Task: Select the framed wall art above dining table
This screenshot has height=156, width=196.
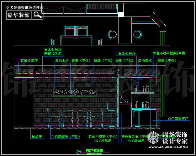Action: (x=75, y=92)
